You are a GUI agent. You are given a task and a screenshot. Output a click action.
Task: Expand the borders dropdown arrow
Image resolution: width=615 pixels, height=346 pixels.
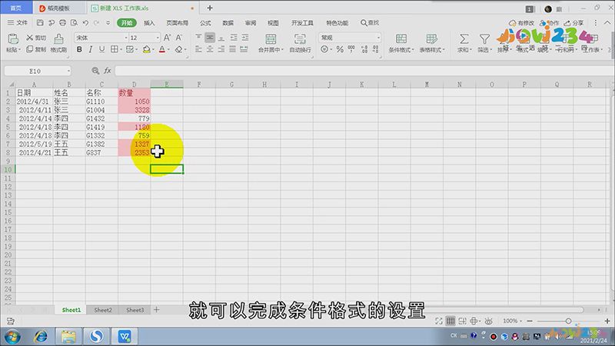121,49
